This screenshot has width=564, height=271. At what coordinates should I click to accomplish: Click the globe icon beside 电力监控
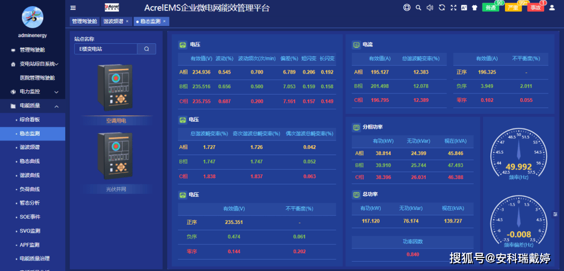pos(13,92)
